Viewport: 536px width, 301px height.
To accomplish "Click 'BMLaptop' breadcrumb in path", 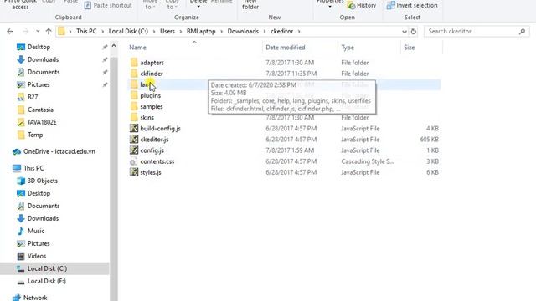I will tap(201, 32).
